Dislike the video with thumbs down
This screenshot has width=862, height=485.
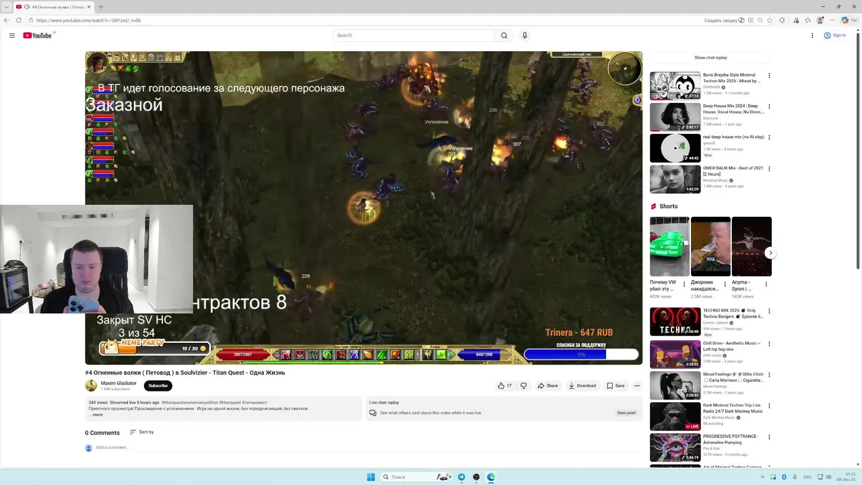coord(523,385)
